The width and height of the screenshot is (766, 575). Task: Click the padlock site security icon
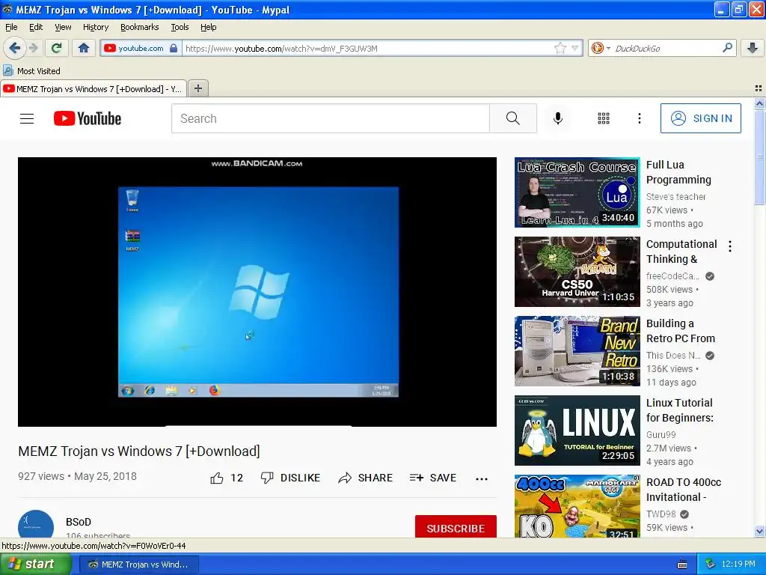[174, 48]
